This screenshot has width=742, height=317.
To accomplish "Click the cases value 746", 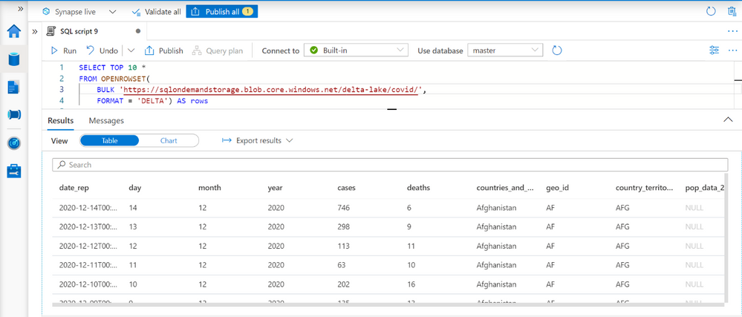I will pos(344,208).
